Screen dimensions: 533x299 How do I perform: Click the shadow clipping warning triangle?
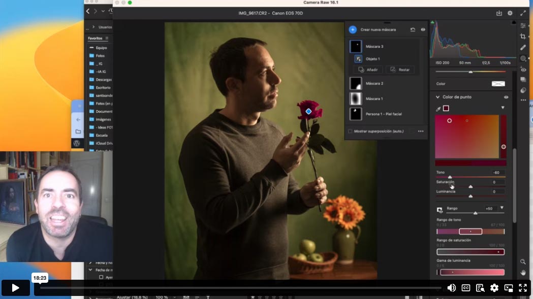(x=432, y=22)
